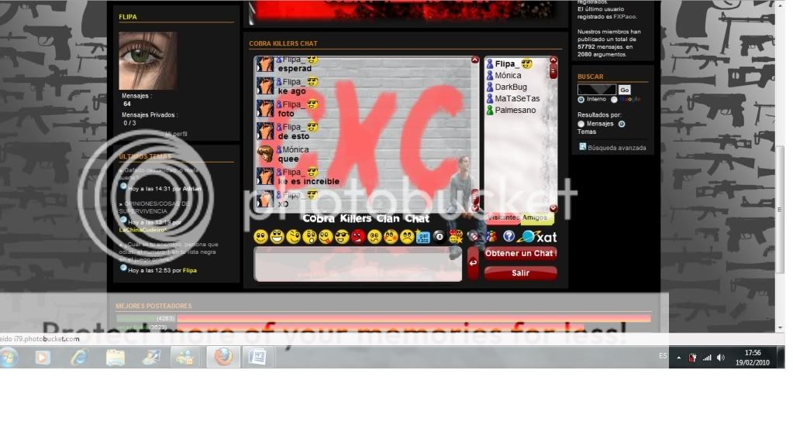
Task: Insert the blushing emoticon
Action: [391, 237]
